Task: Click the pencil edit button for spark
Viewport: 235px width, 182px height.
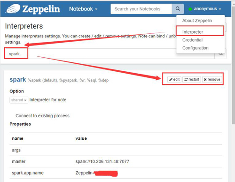Action: coord(174,79)
